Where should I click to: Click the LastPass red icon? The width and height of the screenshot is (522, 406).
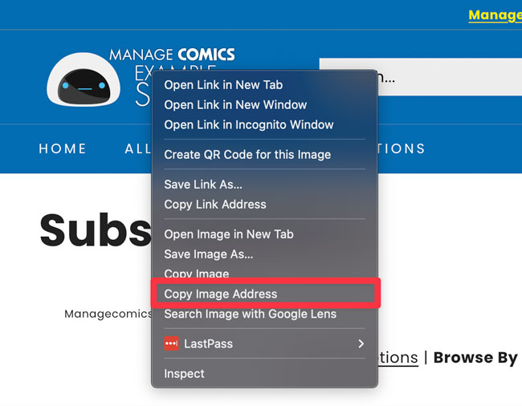[x=171, y=343]
